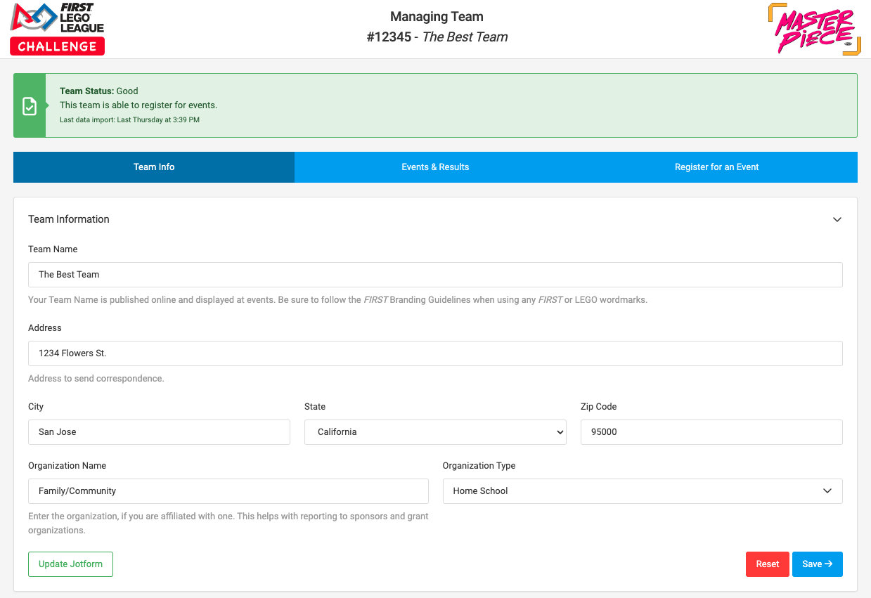Click the team number and name heading
Image resolution: width=871 pixels, height=598 pixels.
point(437,37)
